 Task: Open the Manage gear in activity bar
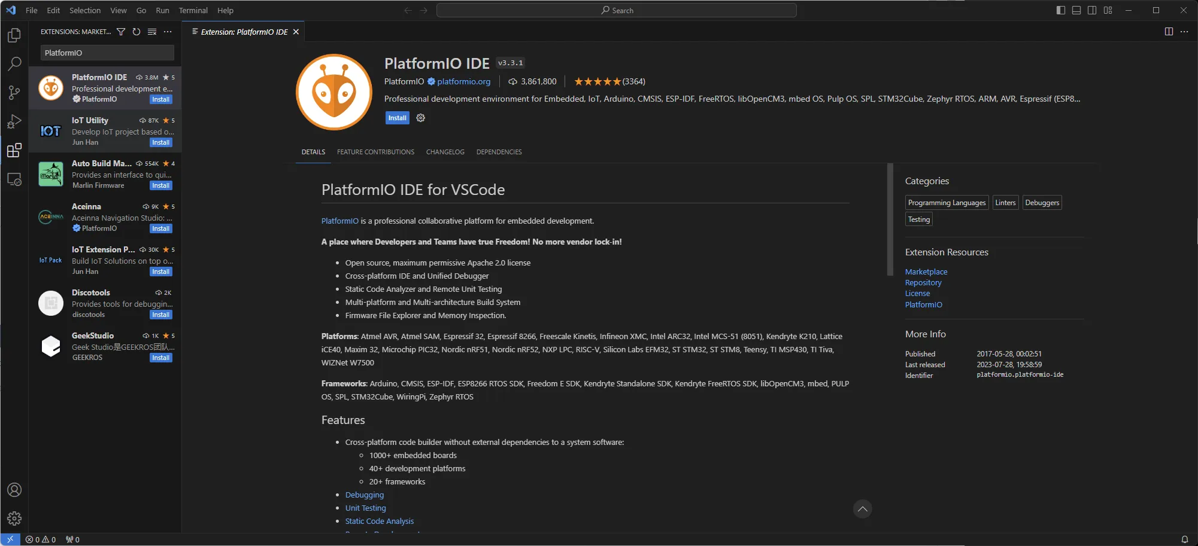[14, 518]
